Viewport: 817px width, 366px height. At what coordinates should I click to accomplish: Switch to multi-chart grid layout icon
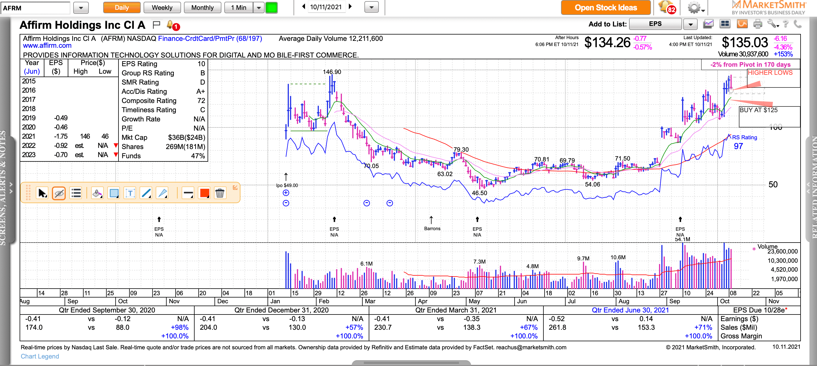[725, 24]
